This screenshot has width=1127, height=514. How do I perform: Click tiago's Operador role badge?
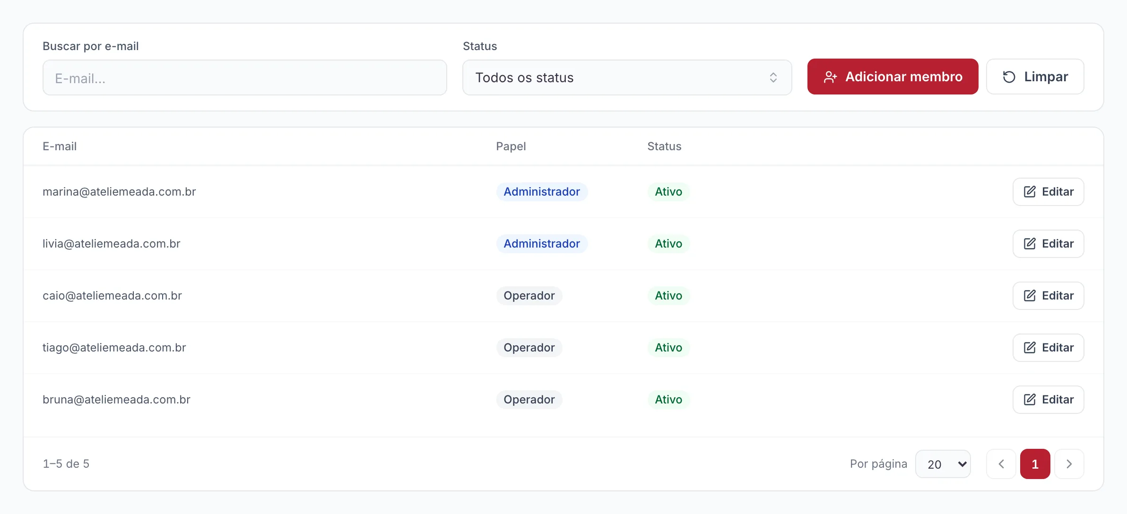coord(529,348)
